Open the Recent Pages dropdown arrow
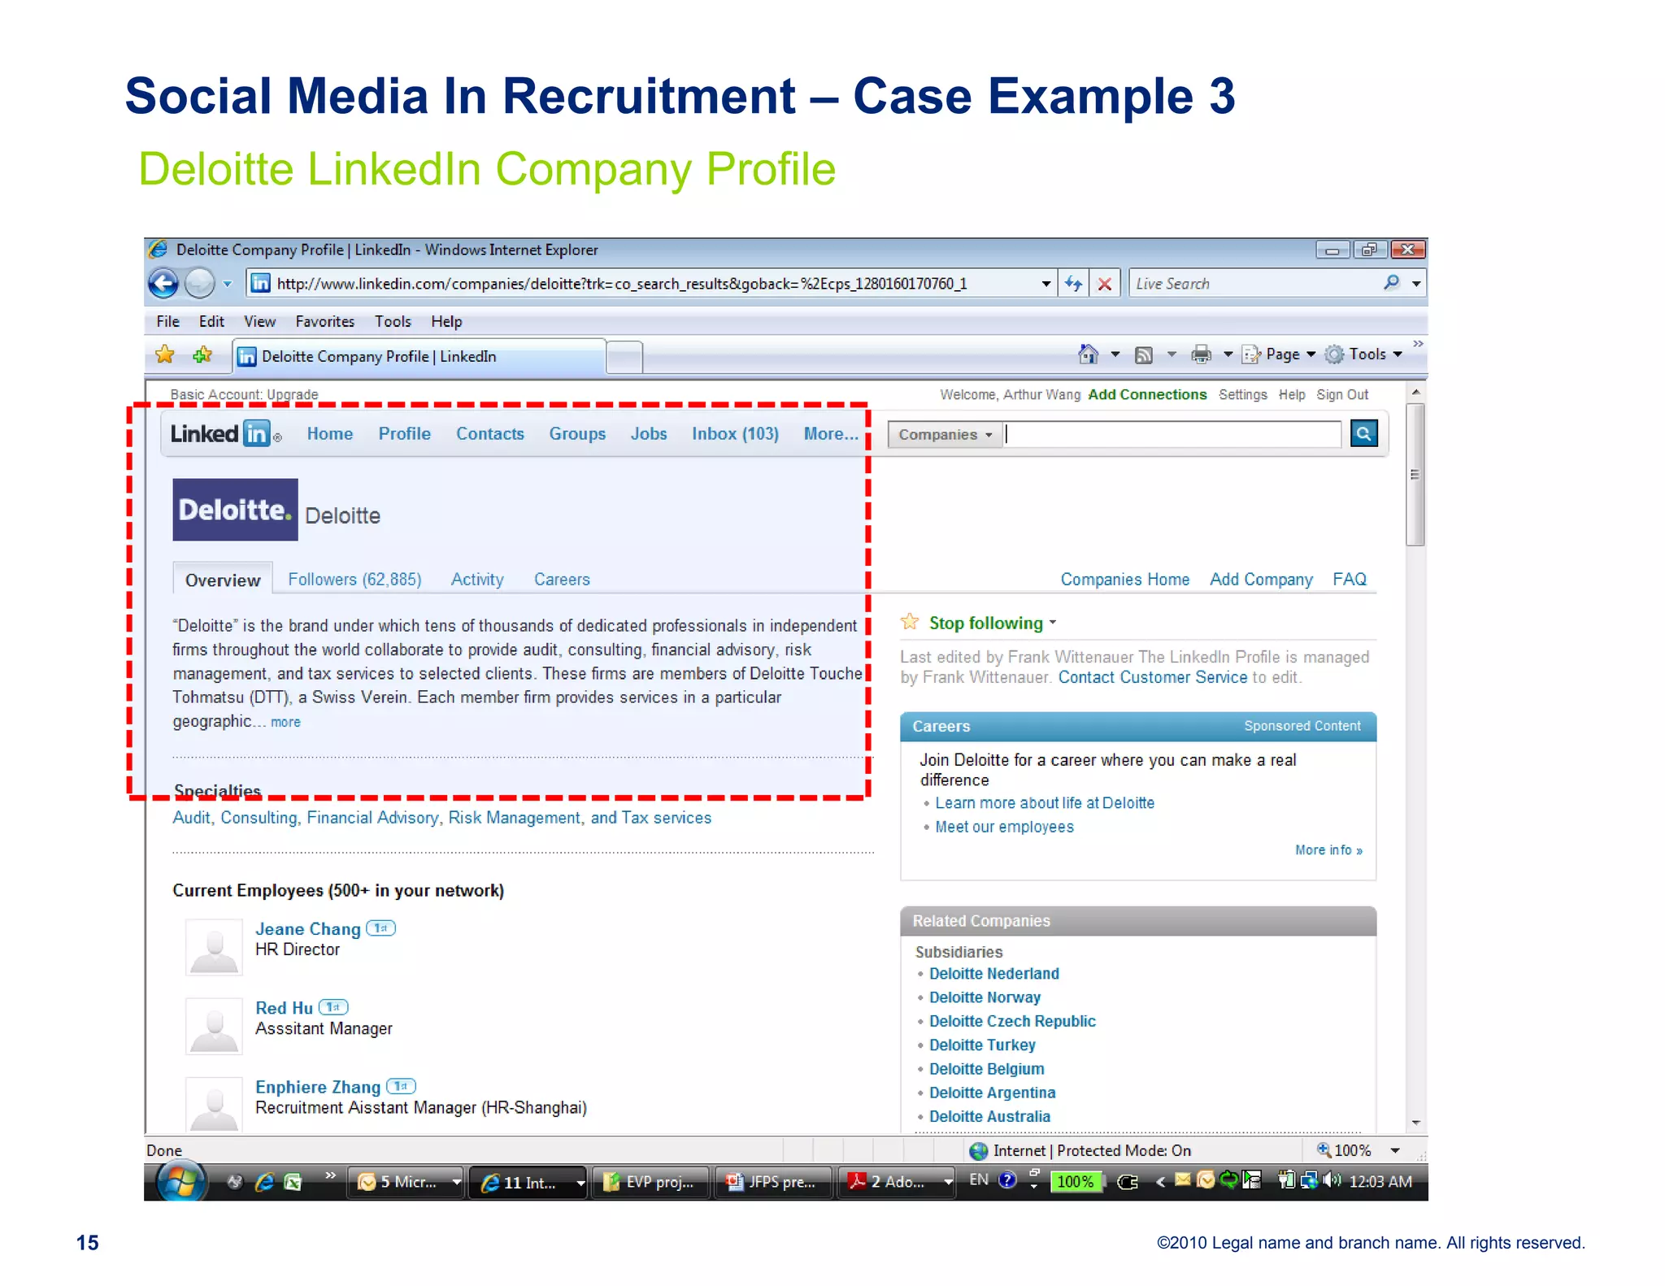 pyautogui.click(x=228, y=284)
